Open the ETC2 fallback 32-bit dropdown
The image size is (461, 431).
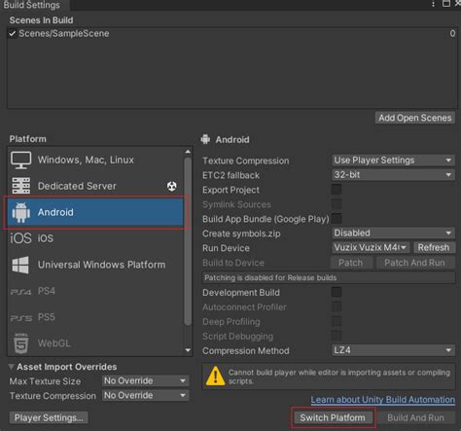click(393, 175)
